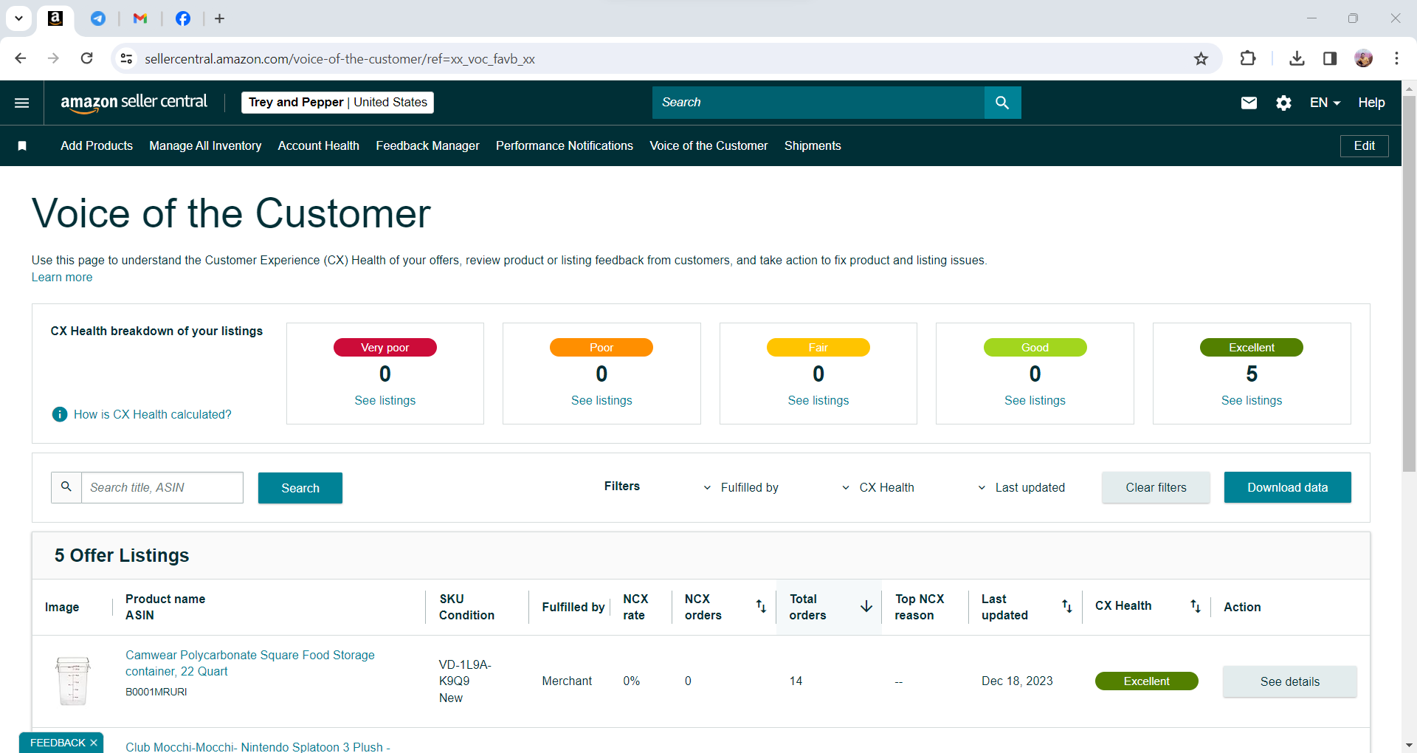Screen dimensions: 1417x753
Task: Click the info icon for CX Health calculation
Action: point(60,415)
